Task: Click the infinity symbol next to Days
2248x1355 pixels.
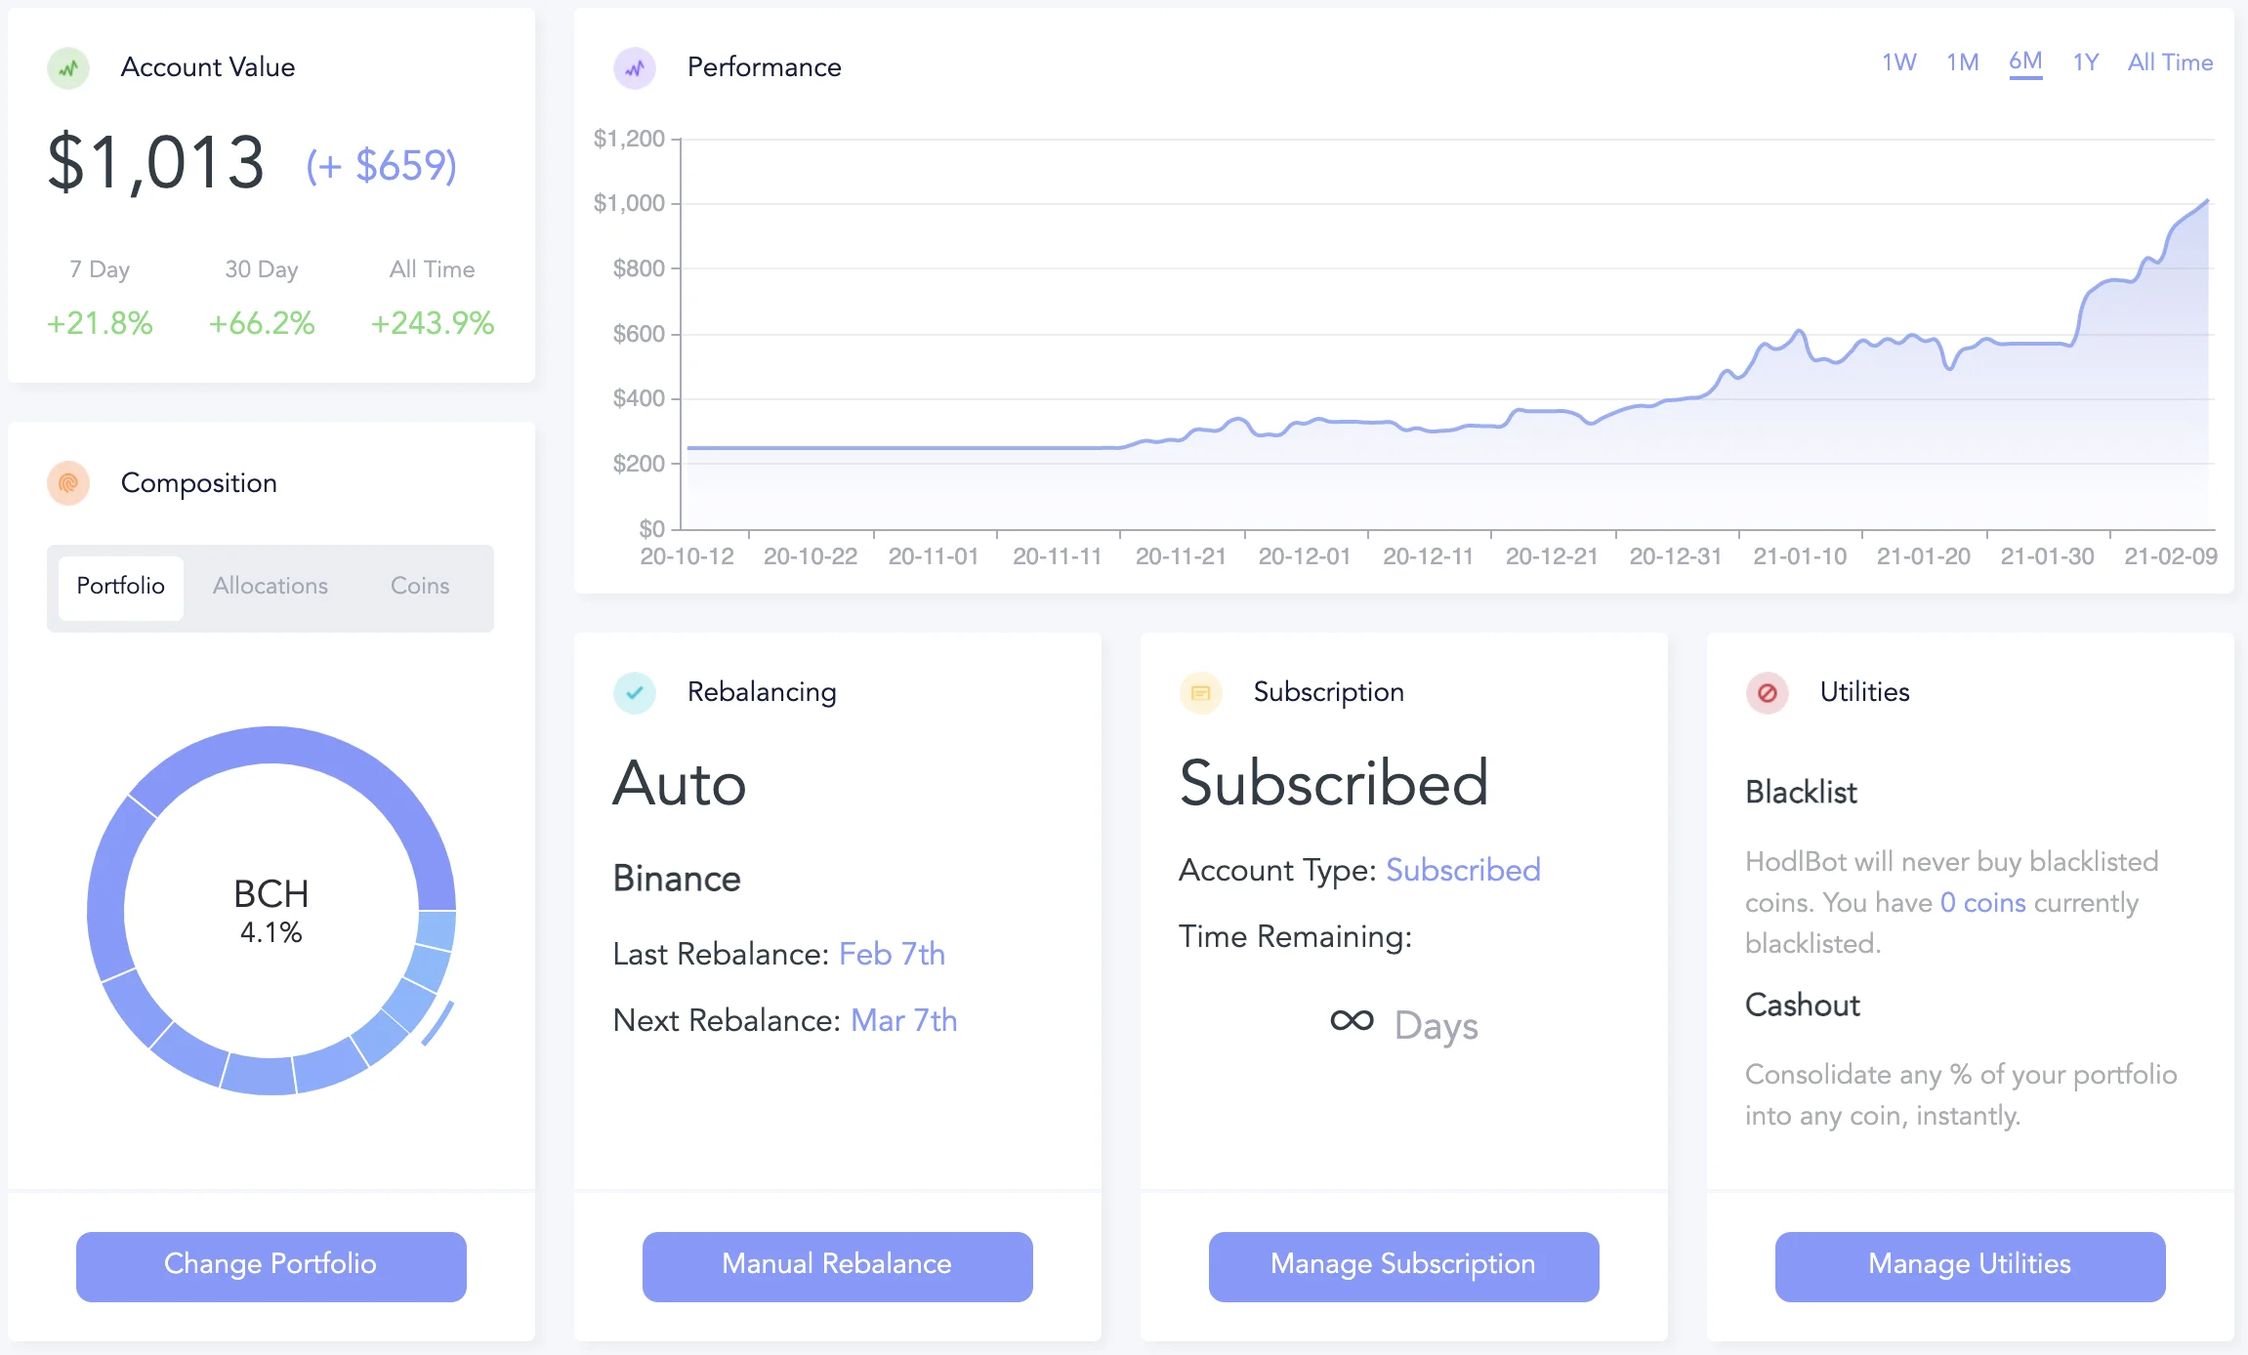Action: 1353,1021
